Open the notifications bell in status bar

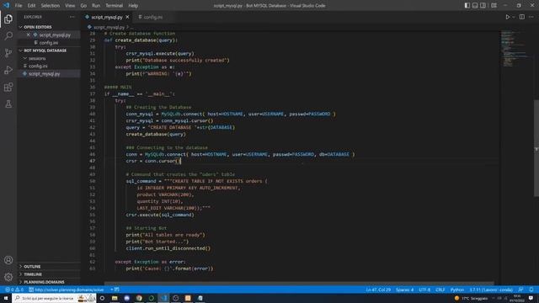tap(531, 290)
